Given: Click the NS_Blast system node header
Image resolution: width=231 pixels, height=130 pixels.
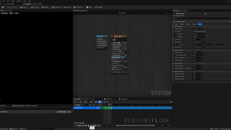Looking at the screenshot, I should pyautogui.click(x=102, y=36).
